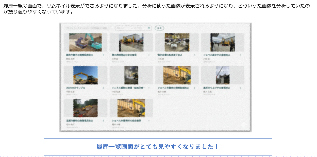
Task: Click the calendar icon in date range field
Action: (149, 28)
